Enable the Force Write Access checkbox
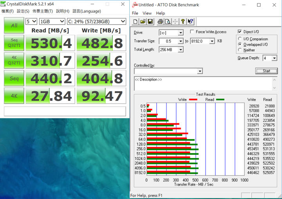282x199 pixels. 192,32
